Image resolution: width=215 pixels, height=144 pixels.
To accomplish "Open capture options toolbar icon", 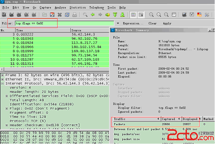I will (x=12, y=15).
